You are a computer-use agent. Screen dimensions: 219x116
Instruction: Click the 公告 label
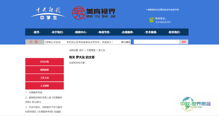click(34, 42)
